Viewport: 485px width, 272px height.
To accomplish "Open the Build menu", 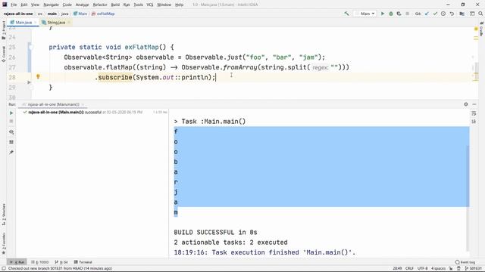I will 115,5.
